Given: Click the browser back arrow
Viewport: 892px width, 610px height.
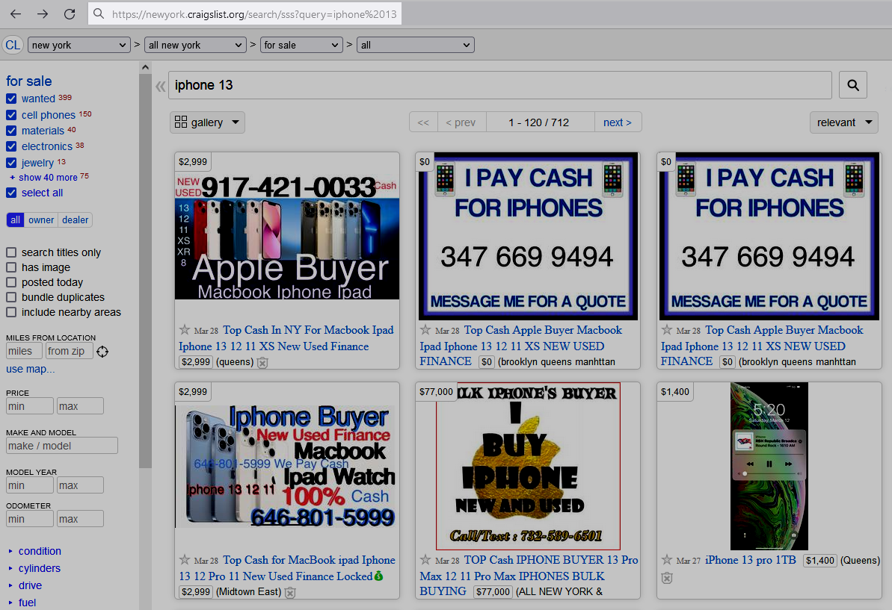Looking at the screenshot, I should click(15, 13).
